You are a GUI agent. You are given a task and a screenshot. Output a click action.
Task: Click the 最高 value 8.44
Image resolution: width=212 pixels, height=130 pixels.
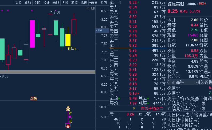point(195,25)
